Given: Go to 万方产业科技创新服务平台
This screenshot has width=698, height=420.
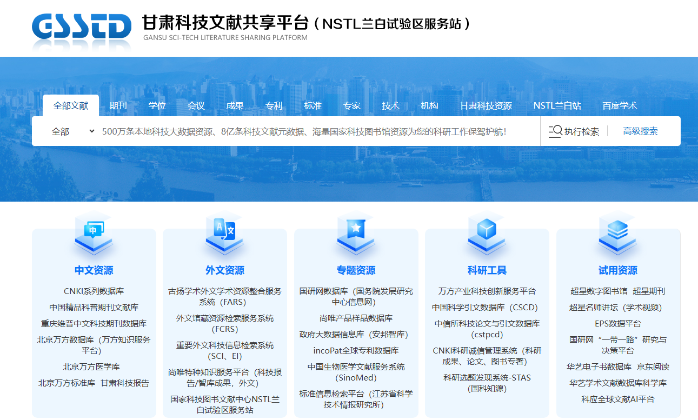Looking at the screenshot, I should coord(487,291).
